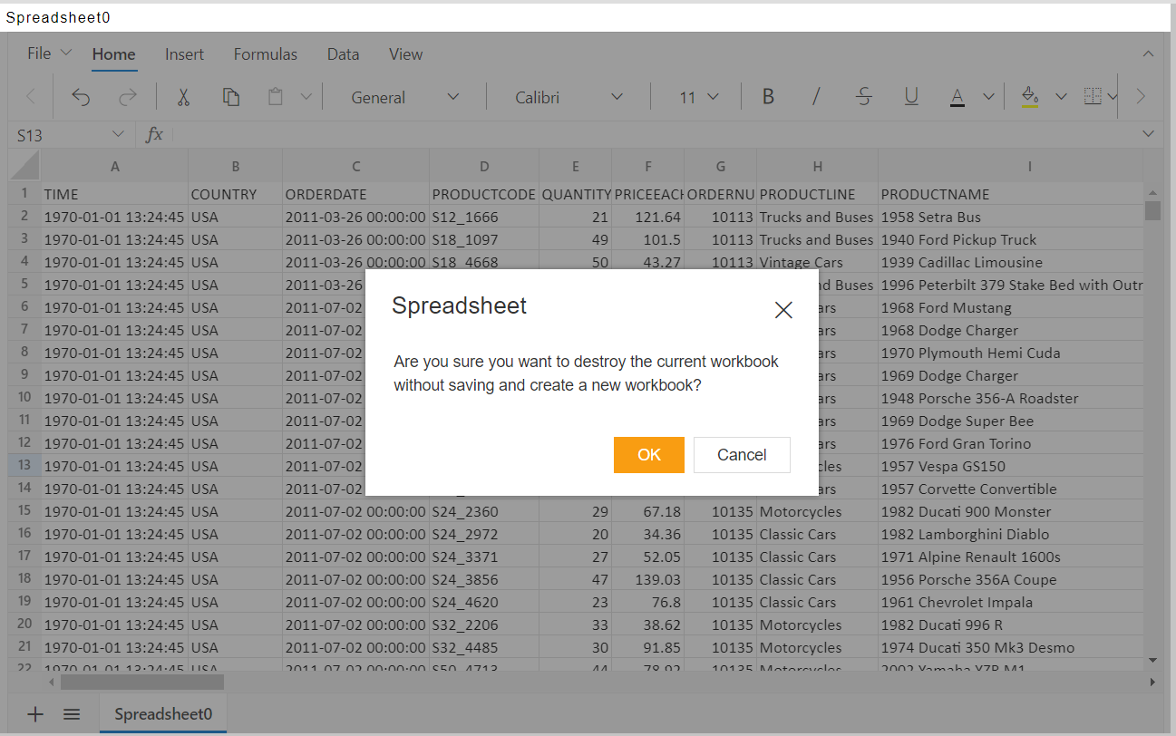The width and height of the screenshot is (1176, 736).
Task: Open the Borders dropdown
Action: pos(1101,97)
